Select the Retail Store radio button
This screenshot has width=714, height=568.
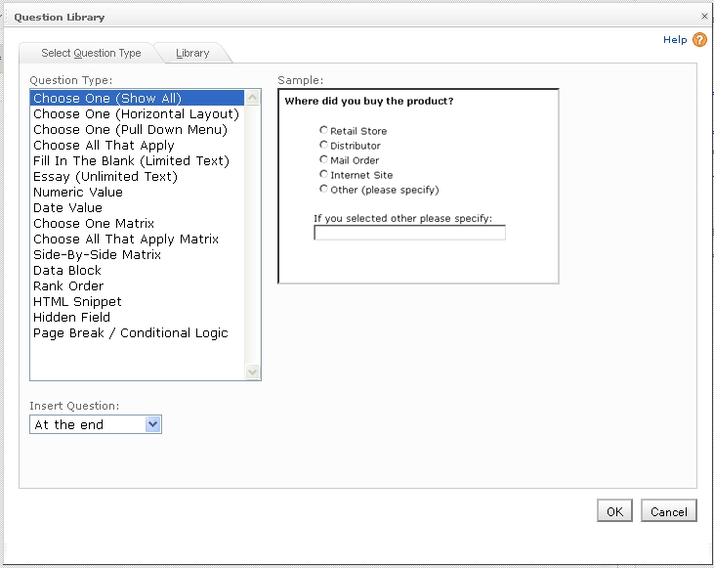click(x=323, y=130)
